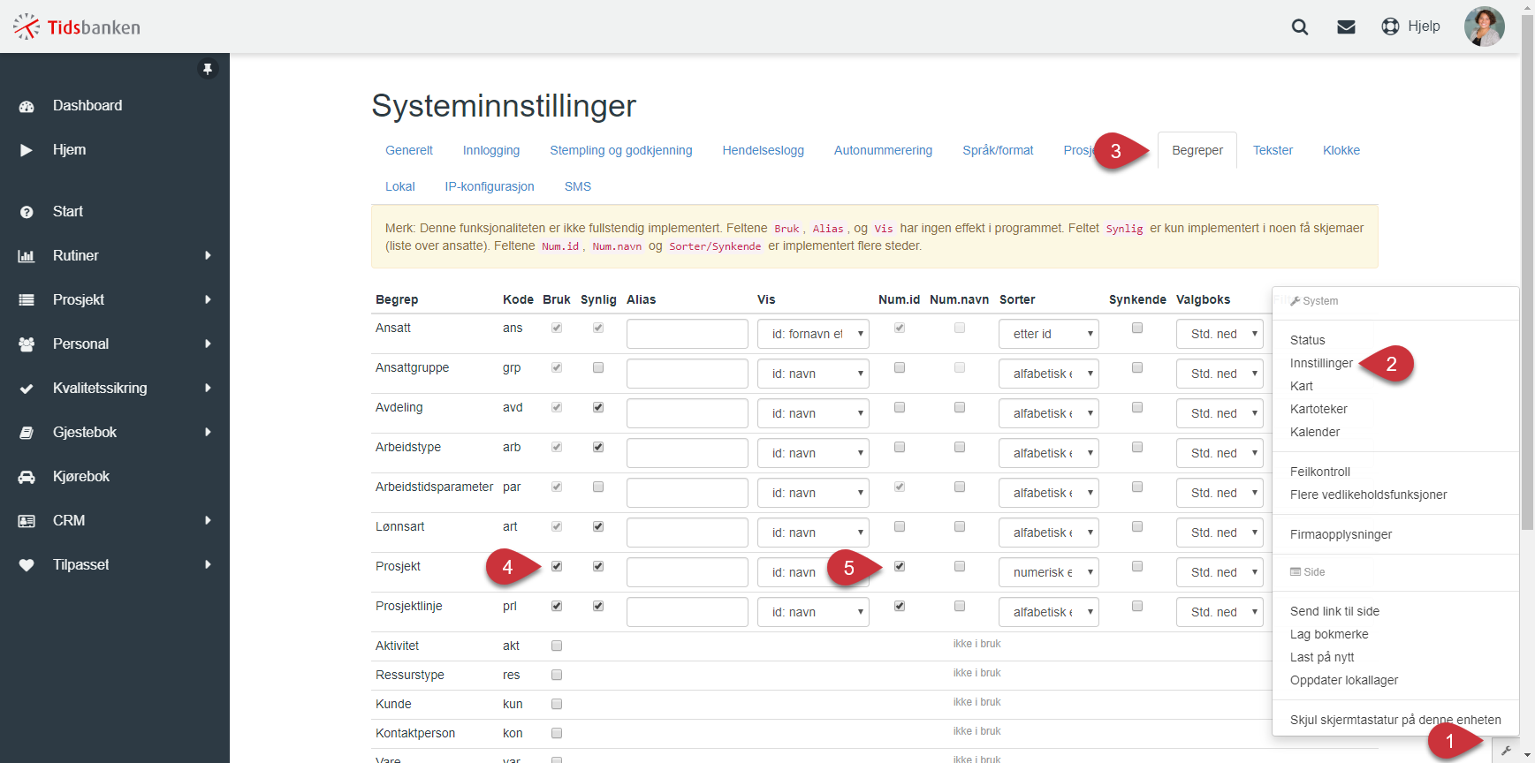
Task: Click the Dashboard gauge icon
Action: click(27, 106)
